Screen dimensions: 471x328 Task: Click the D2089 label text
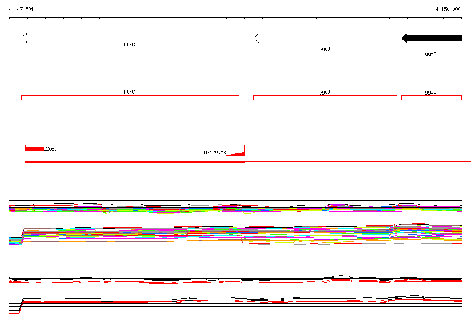[51, 149]
